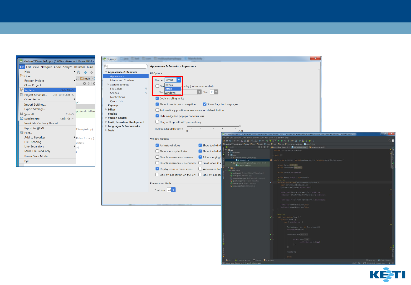
Task: Open the Theme dropdown arrow
Action: [179, 80]
